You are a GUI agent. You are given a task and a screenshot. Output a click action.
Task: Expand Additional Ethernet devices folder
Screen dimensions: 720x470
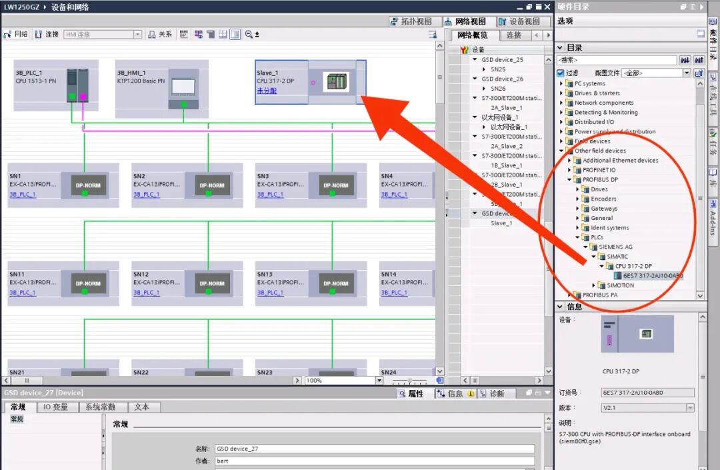point(569,160)
